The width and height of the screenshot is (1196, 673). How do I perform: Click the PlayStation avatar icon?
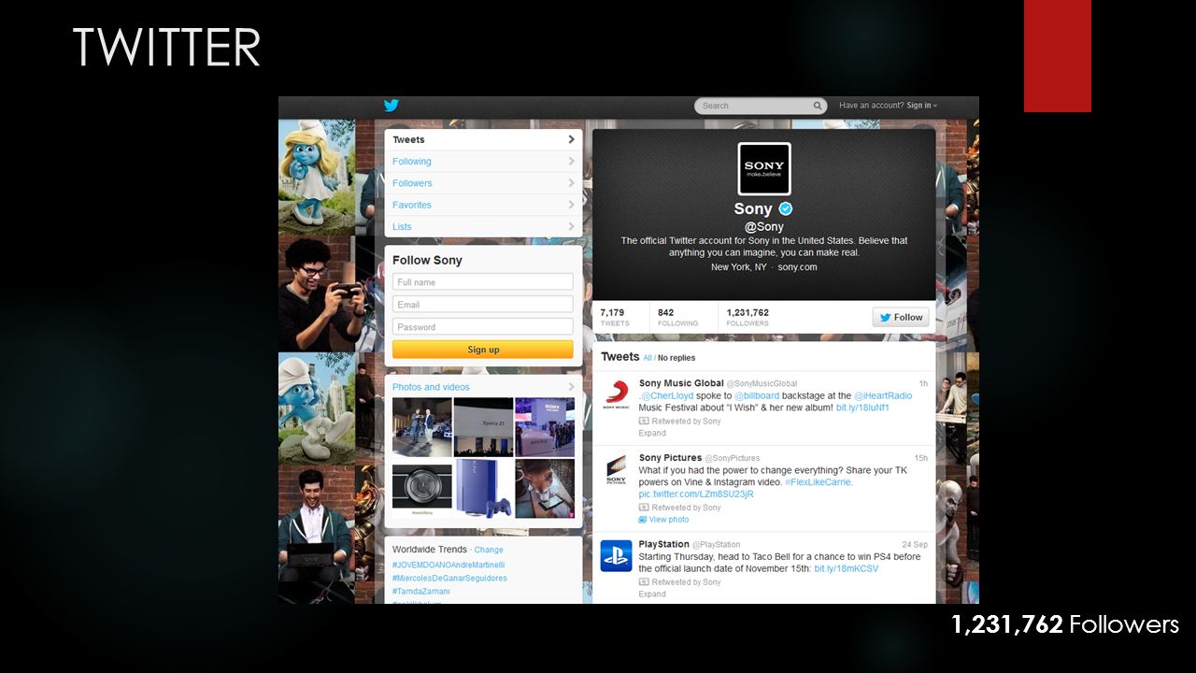pyautogui.click(x=616, y=555)
